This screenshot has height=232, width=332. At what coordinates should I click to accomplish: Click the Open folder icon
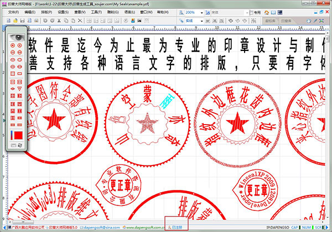click(15, 20)
